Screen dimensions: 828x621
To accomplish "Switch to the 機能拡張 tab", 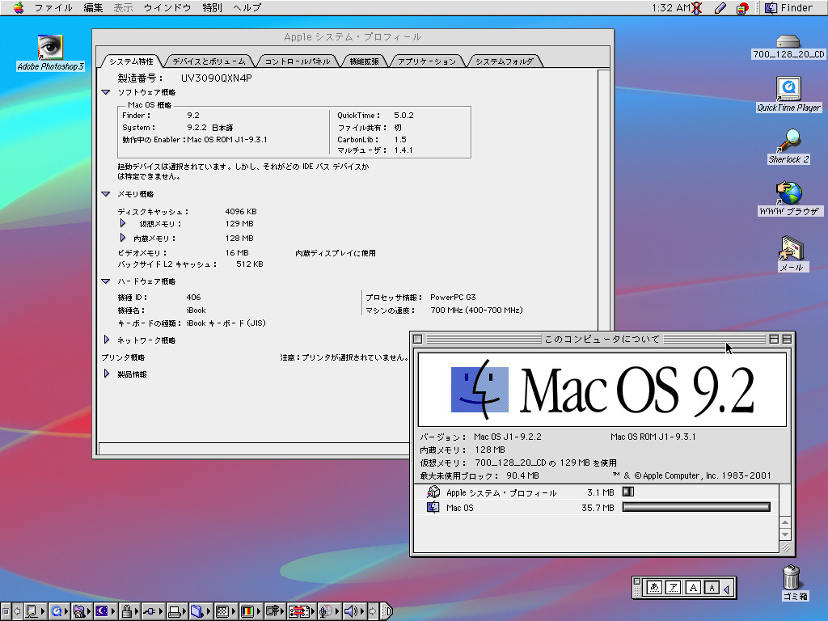I will point(365,61).
